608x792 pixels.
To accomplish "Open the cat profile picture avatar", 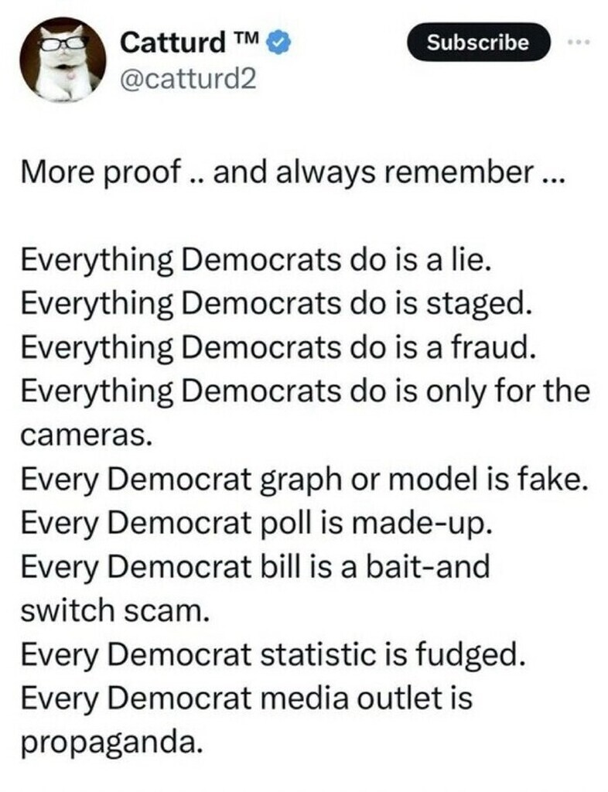I will (63, 60).
